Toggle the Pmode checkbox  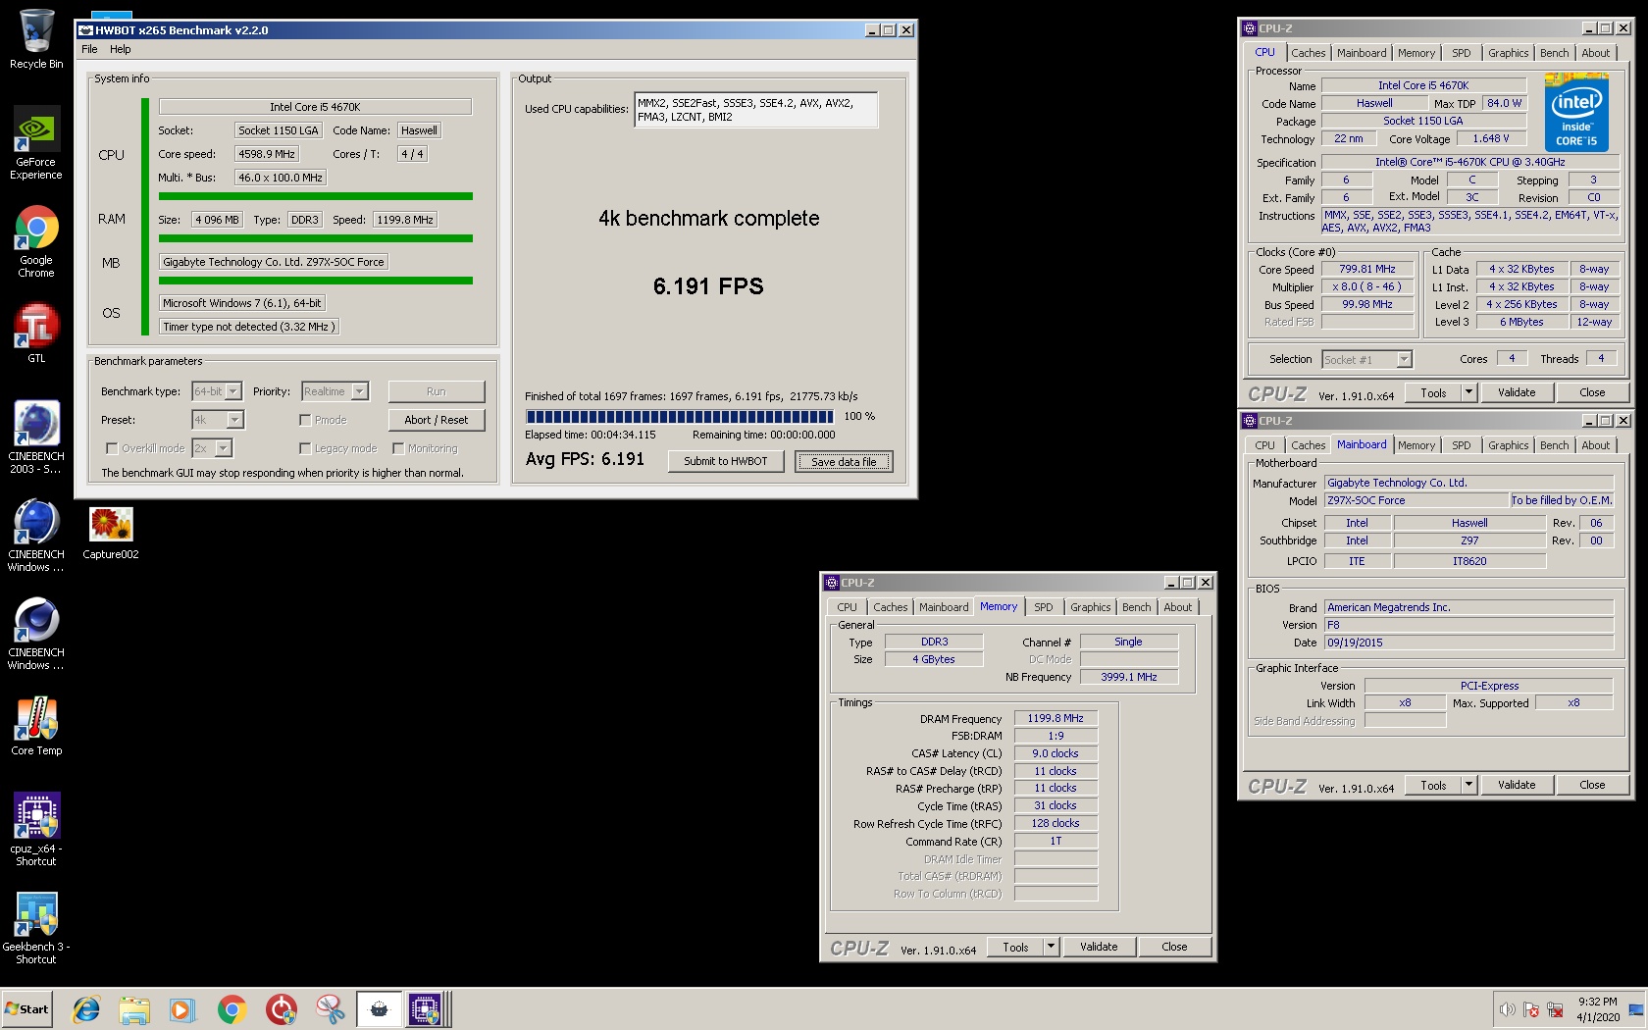305,420
